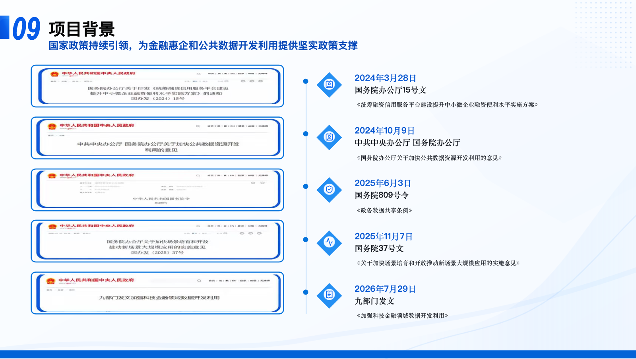Select the date text 2026年7月29日
The width and height of the screenshot is (636, 359).
tap(385, 289)
